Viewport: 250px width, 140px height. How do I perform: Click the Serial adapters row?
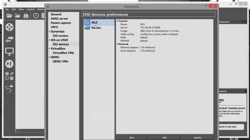[x=138, y=51]
